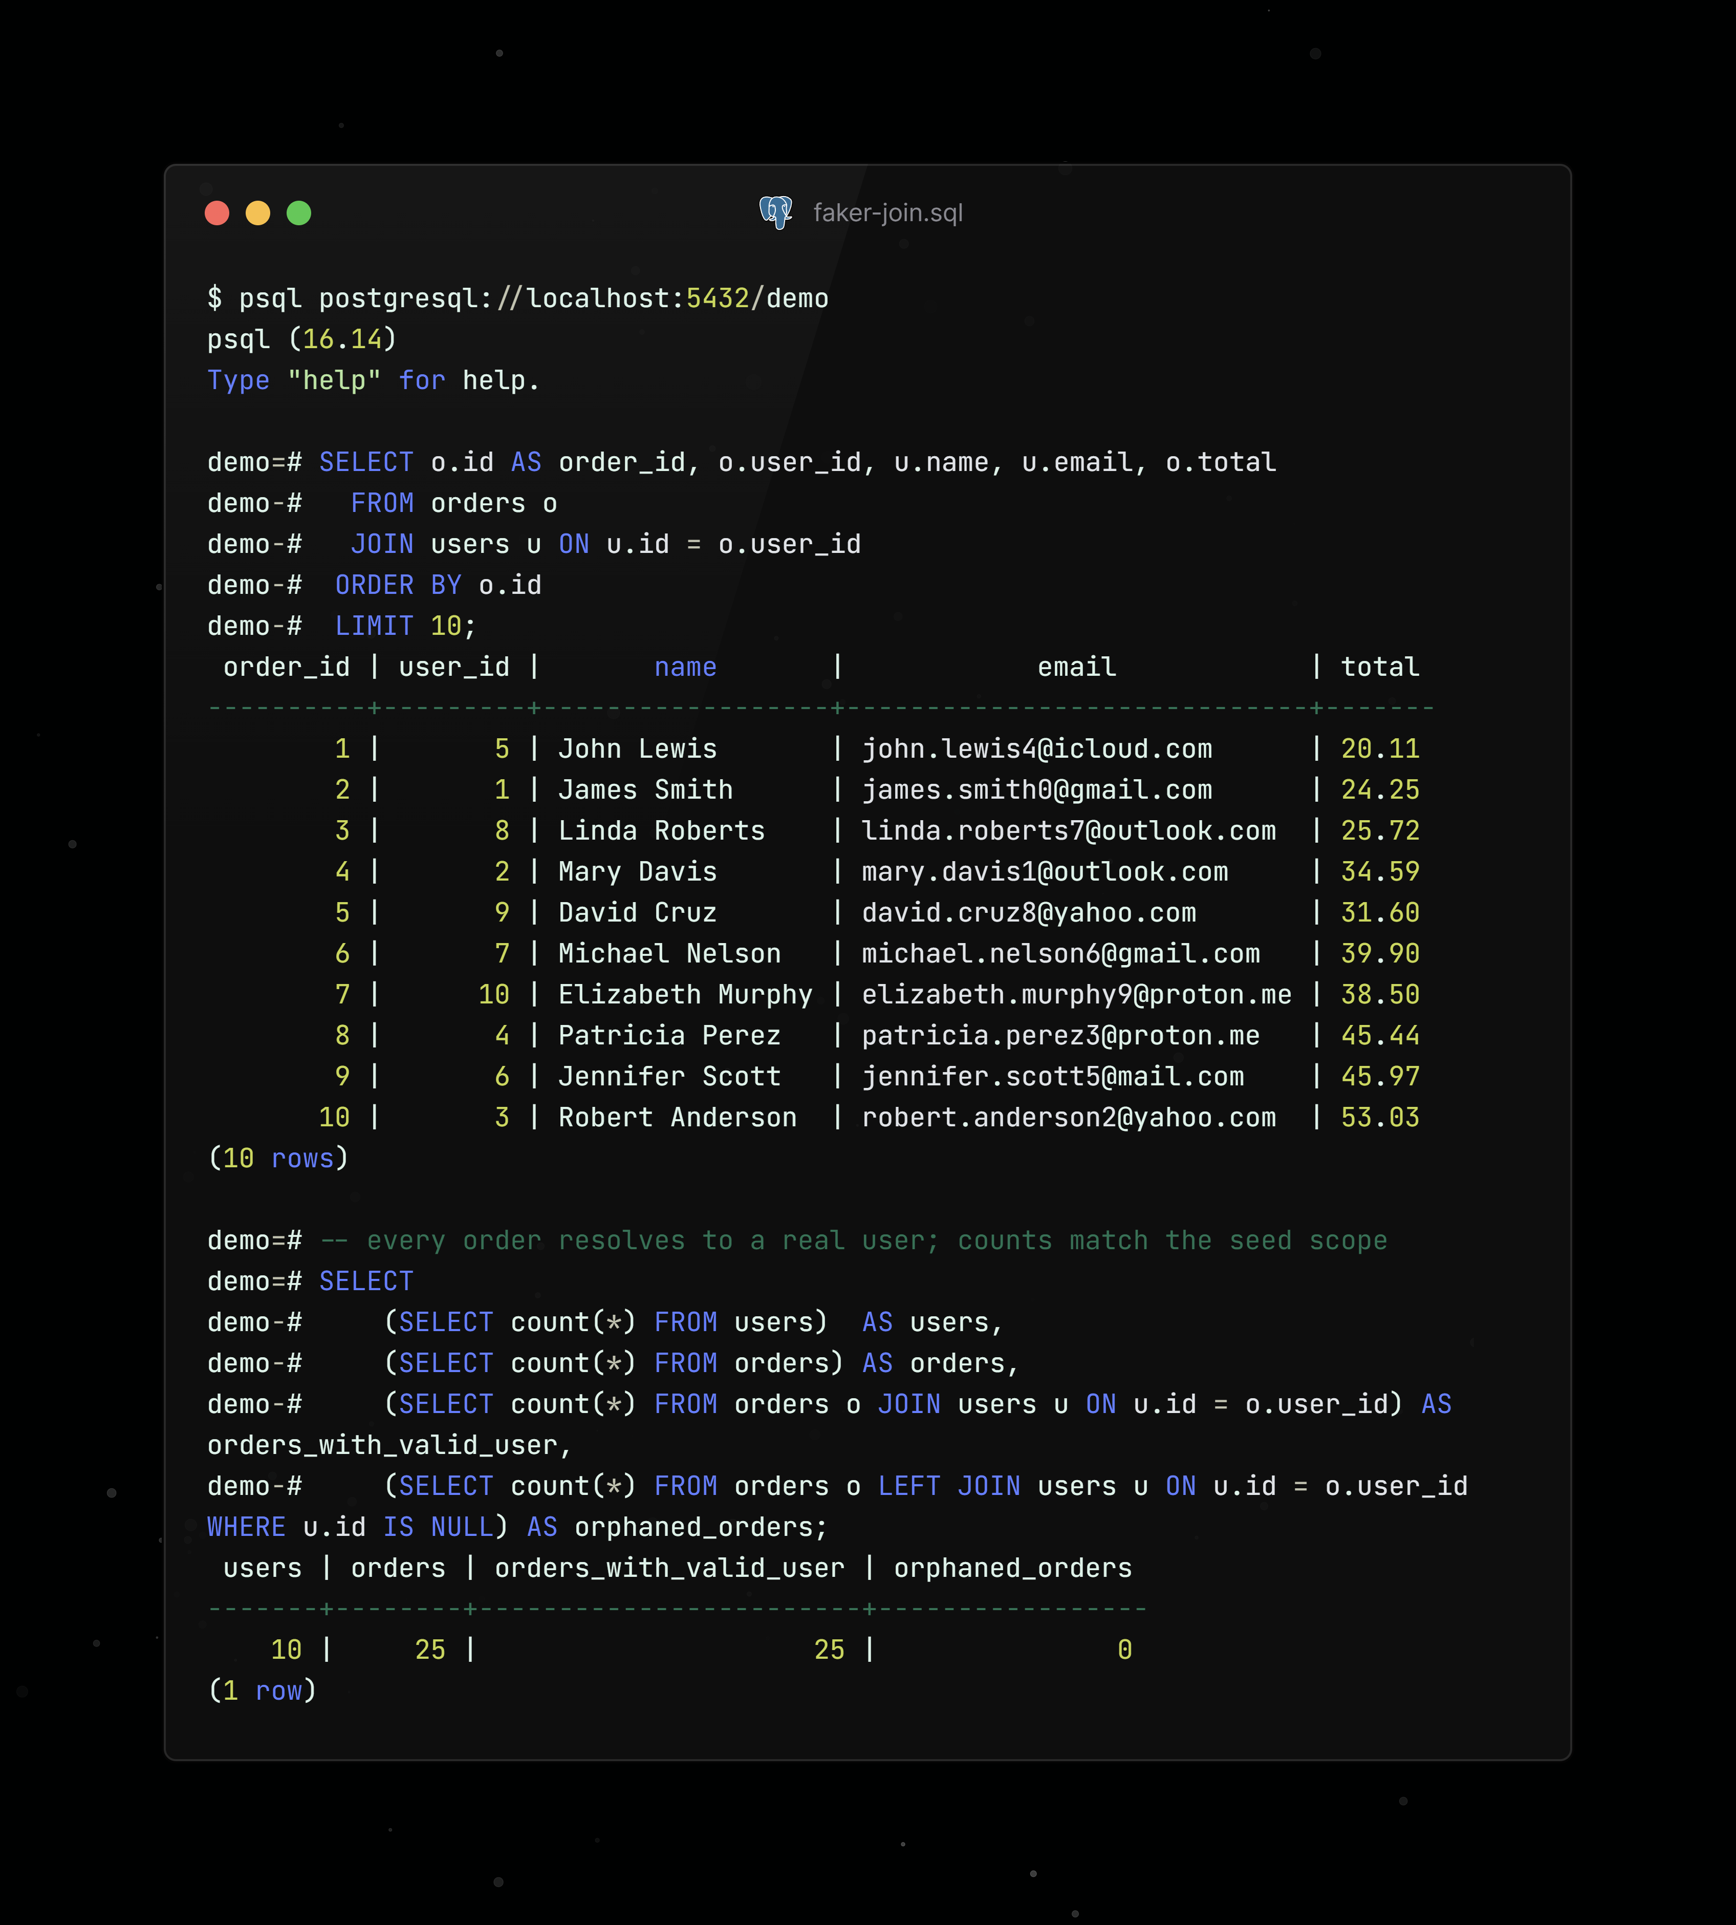Click the psql postgresql://localhost:5432/demo command
This screenshot has width=1736, height=1925.
533,298
